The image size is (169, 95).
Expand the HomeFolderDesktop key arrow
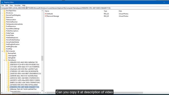pyautogui.click(x=2, y=40)
